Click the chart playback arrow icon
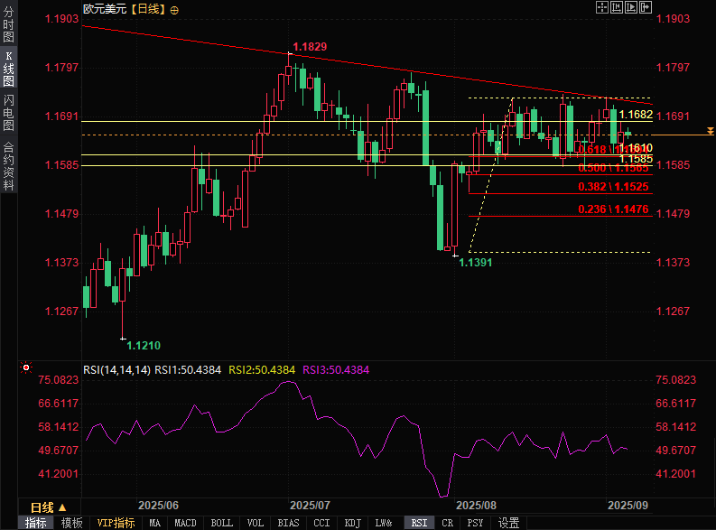 pos(631,7)
